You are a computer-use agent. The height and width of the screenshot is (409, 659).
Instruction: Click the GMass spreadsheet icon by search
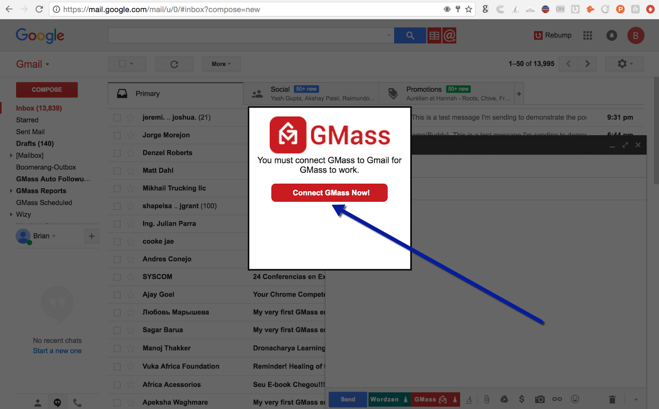point(434,35)
